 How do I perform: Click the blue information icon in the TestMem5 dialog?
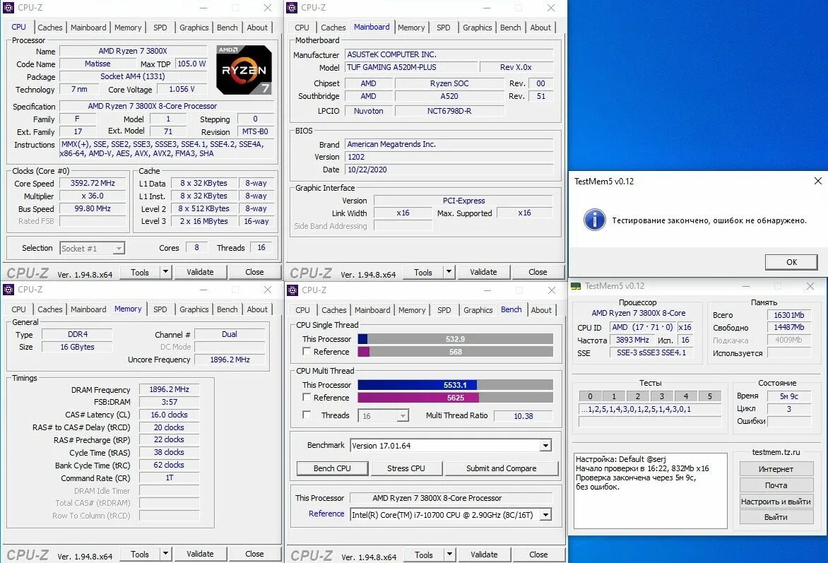tap(594, 220)
